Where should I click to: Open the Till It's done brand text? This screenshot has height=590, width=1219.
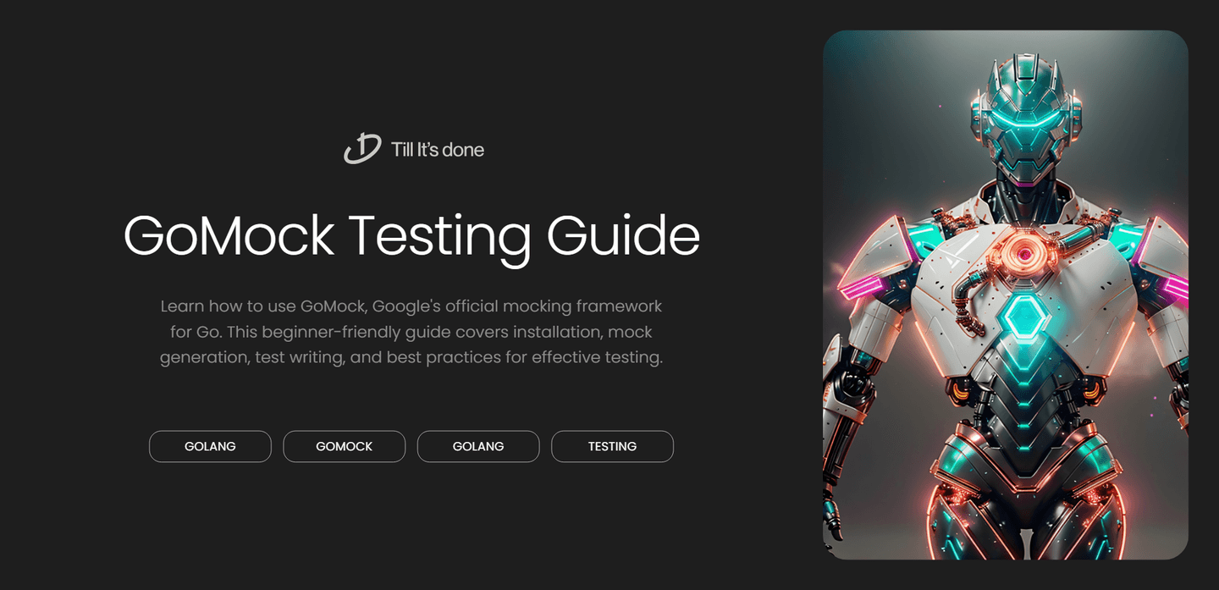[x=438, y=150]
